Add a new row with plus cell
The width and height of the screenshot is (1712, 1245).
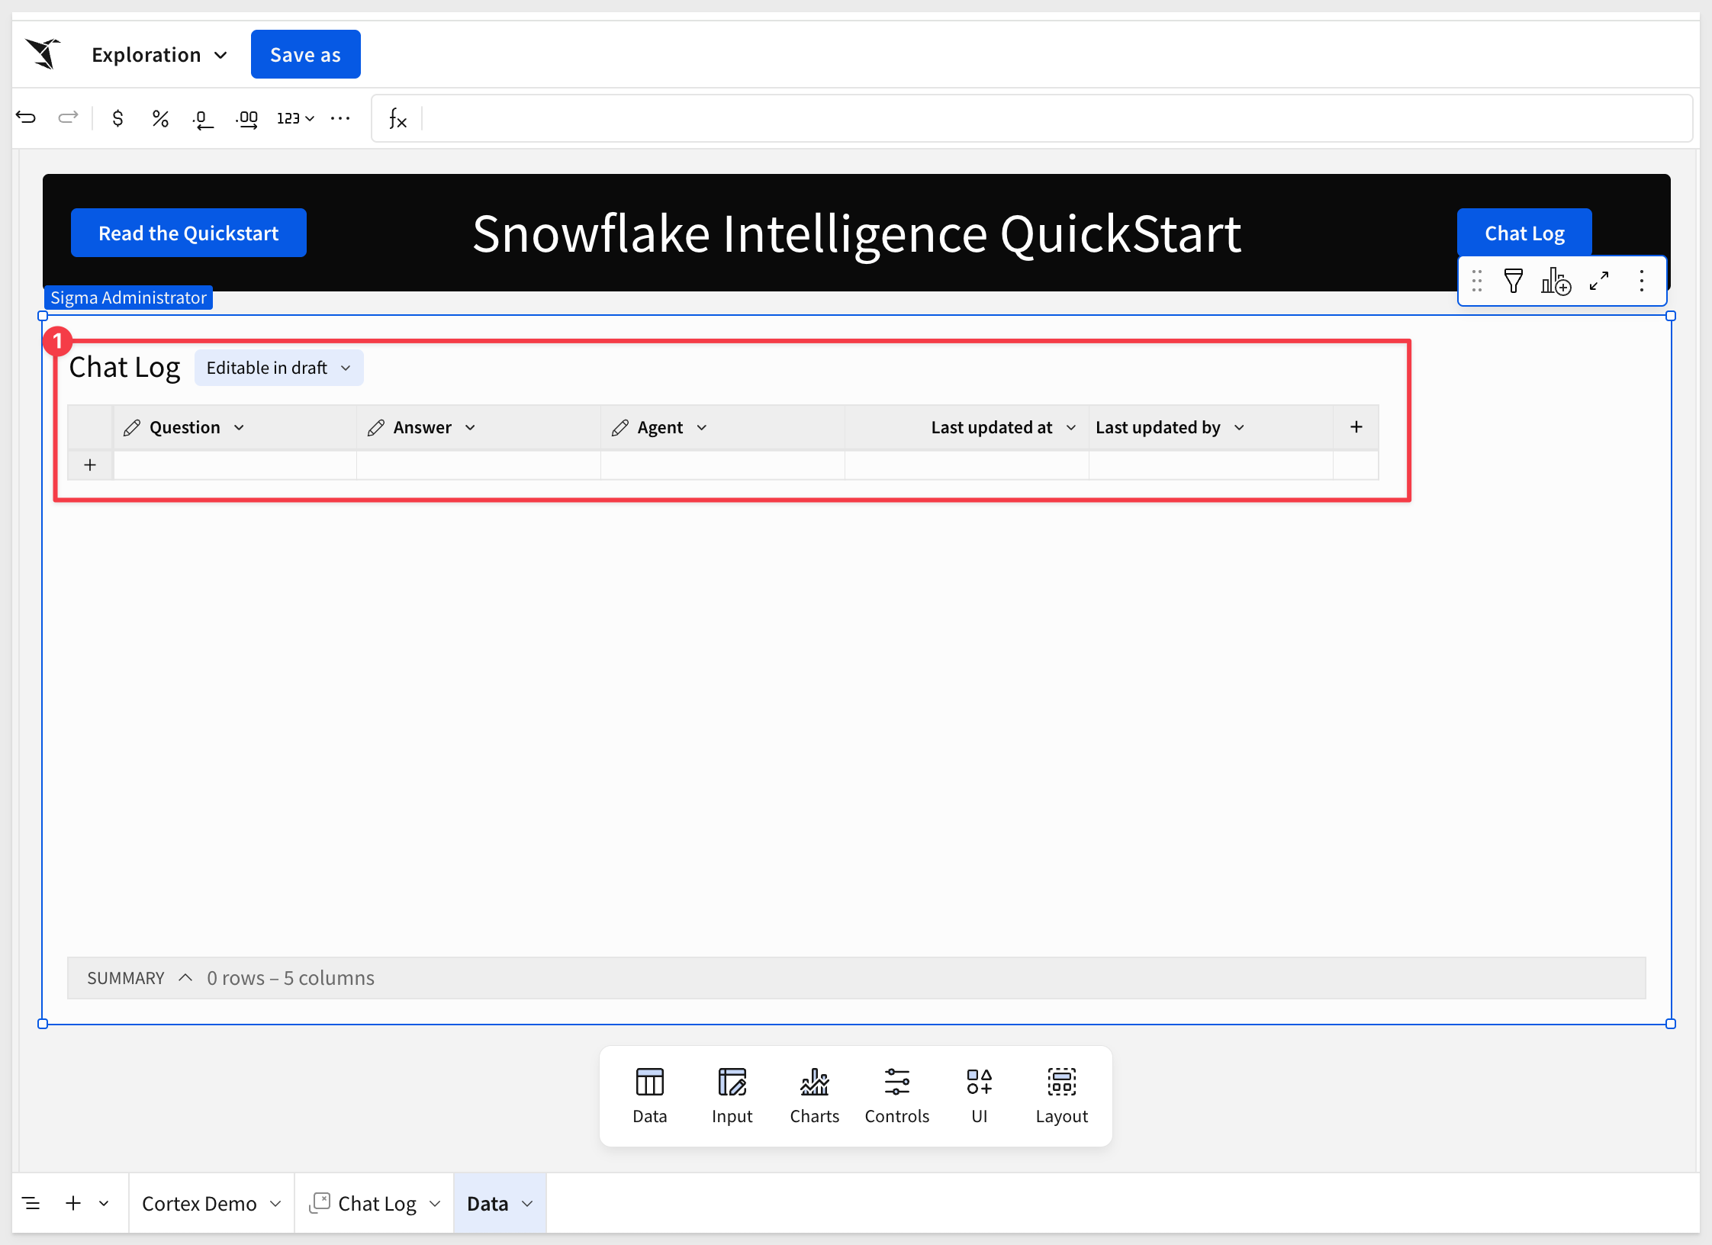(90, 465)
